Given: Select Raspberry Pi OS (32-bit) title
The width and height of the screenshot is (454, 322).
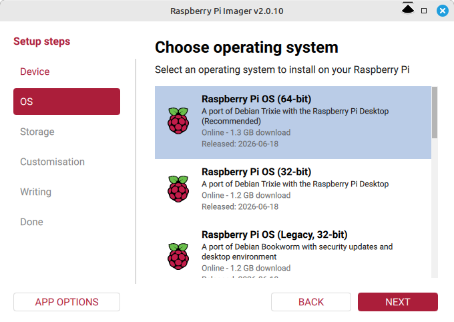Looking at the screenshot, I should [x=256, y=172].
